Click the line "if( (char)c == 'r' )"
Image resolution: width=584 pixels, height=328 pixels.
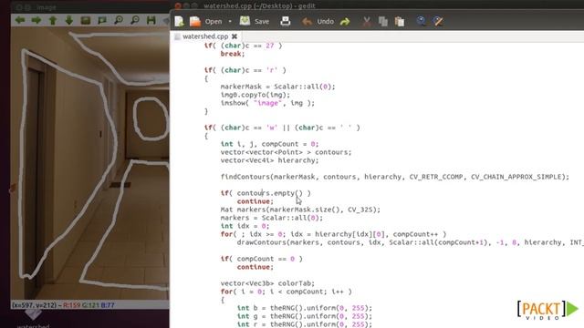pyautogui.click(x=245, y=70)
